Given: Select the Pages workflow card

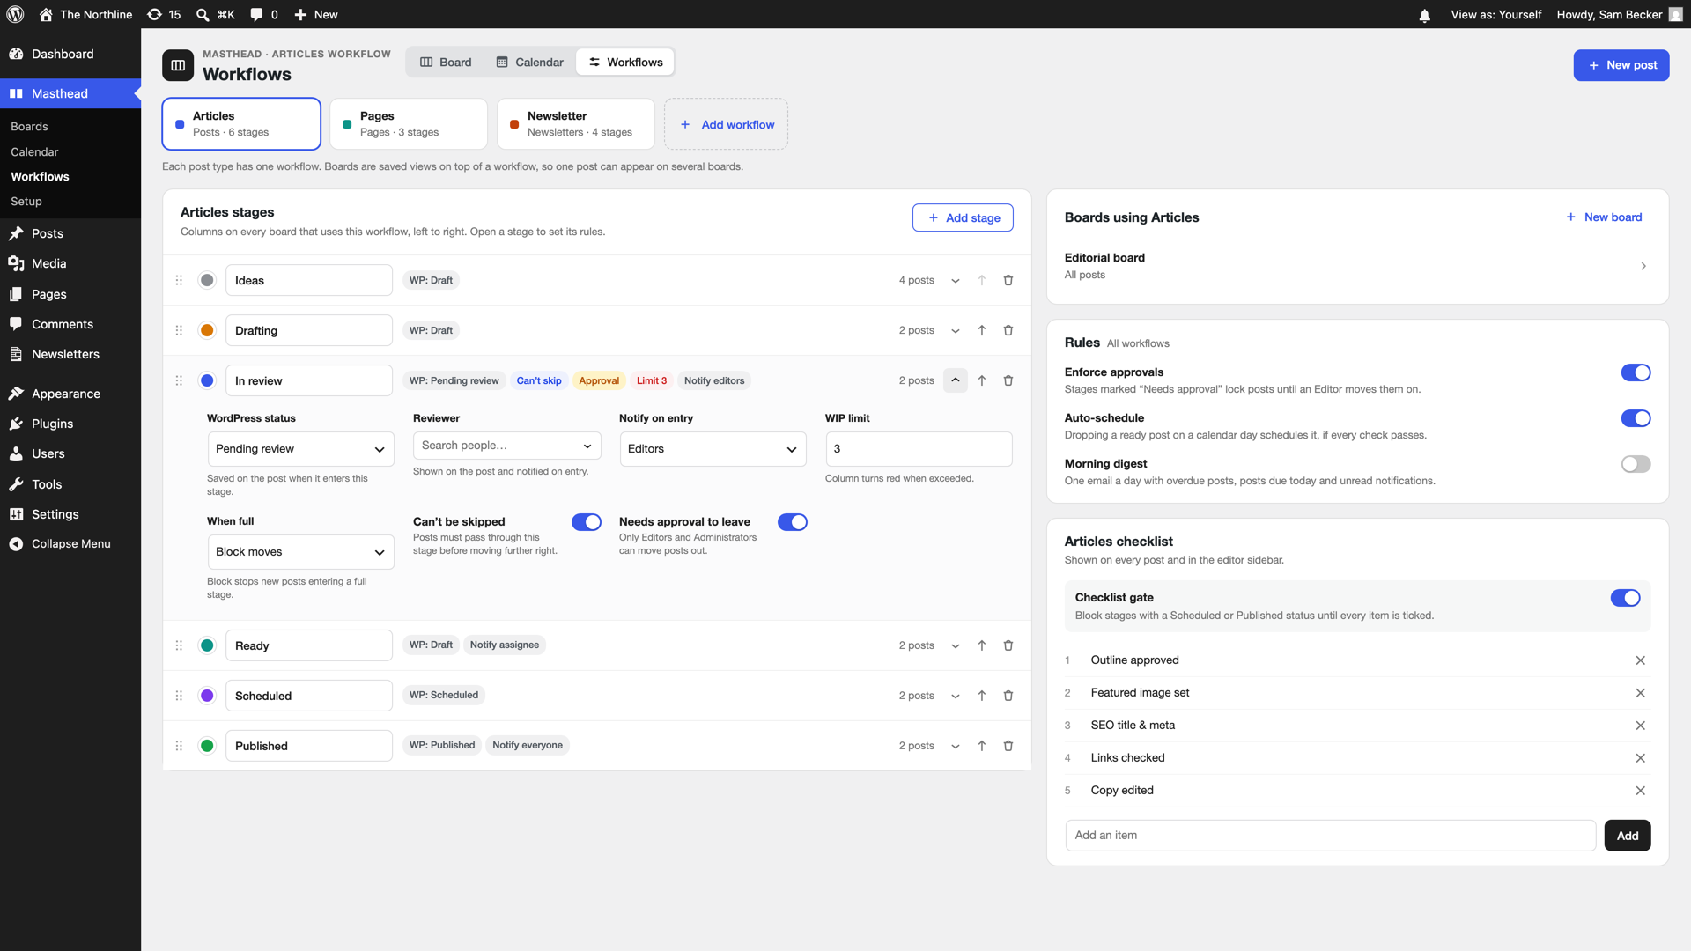Looking at the screenshot, I should (409, 124).
